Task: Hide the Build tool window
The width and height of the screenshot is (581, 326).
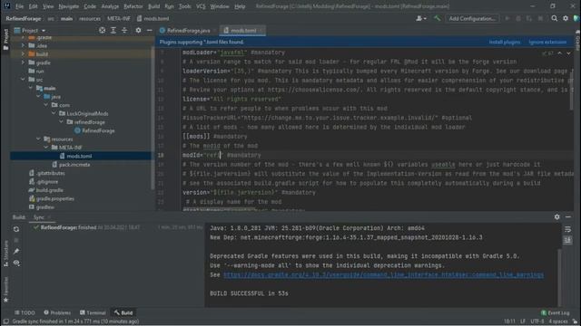Action: tap(568, 217)
